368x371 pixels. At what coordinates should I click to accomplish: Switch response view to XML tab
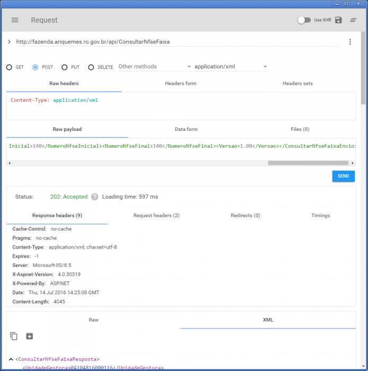pos(268,320)
